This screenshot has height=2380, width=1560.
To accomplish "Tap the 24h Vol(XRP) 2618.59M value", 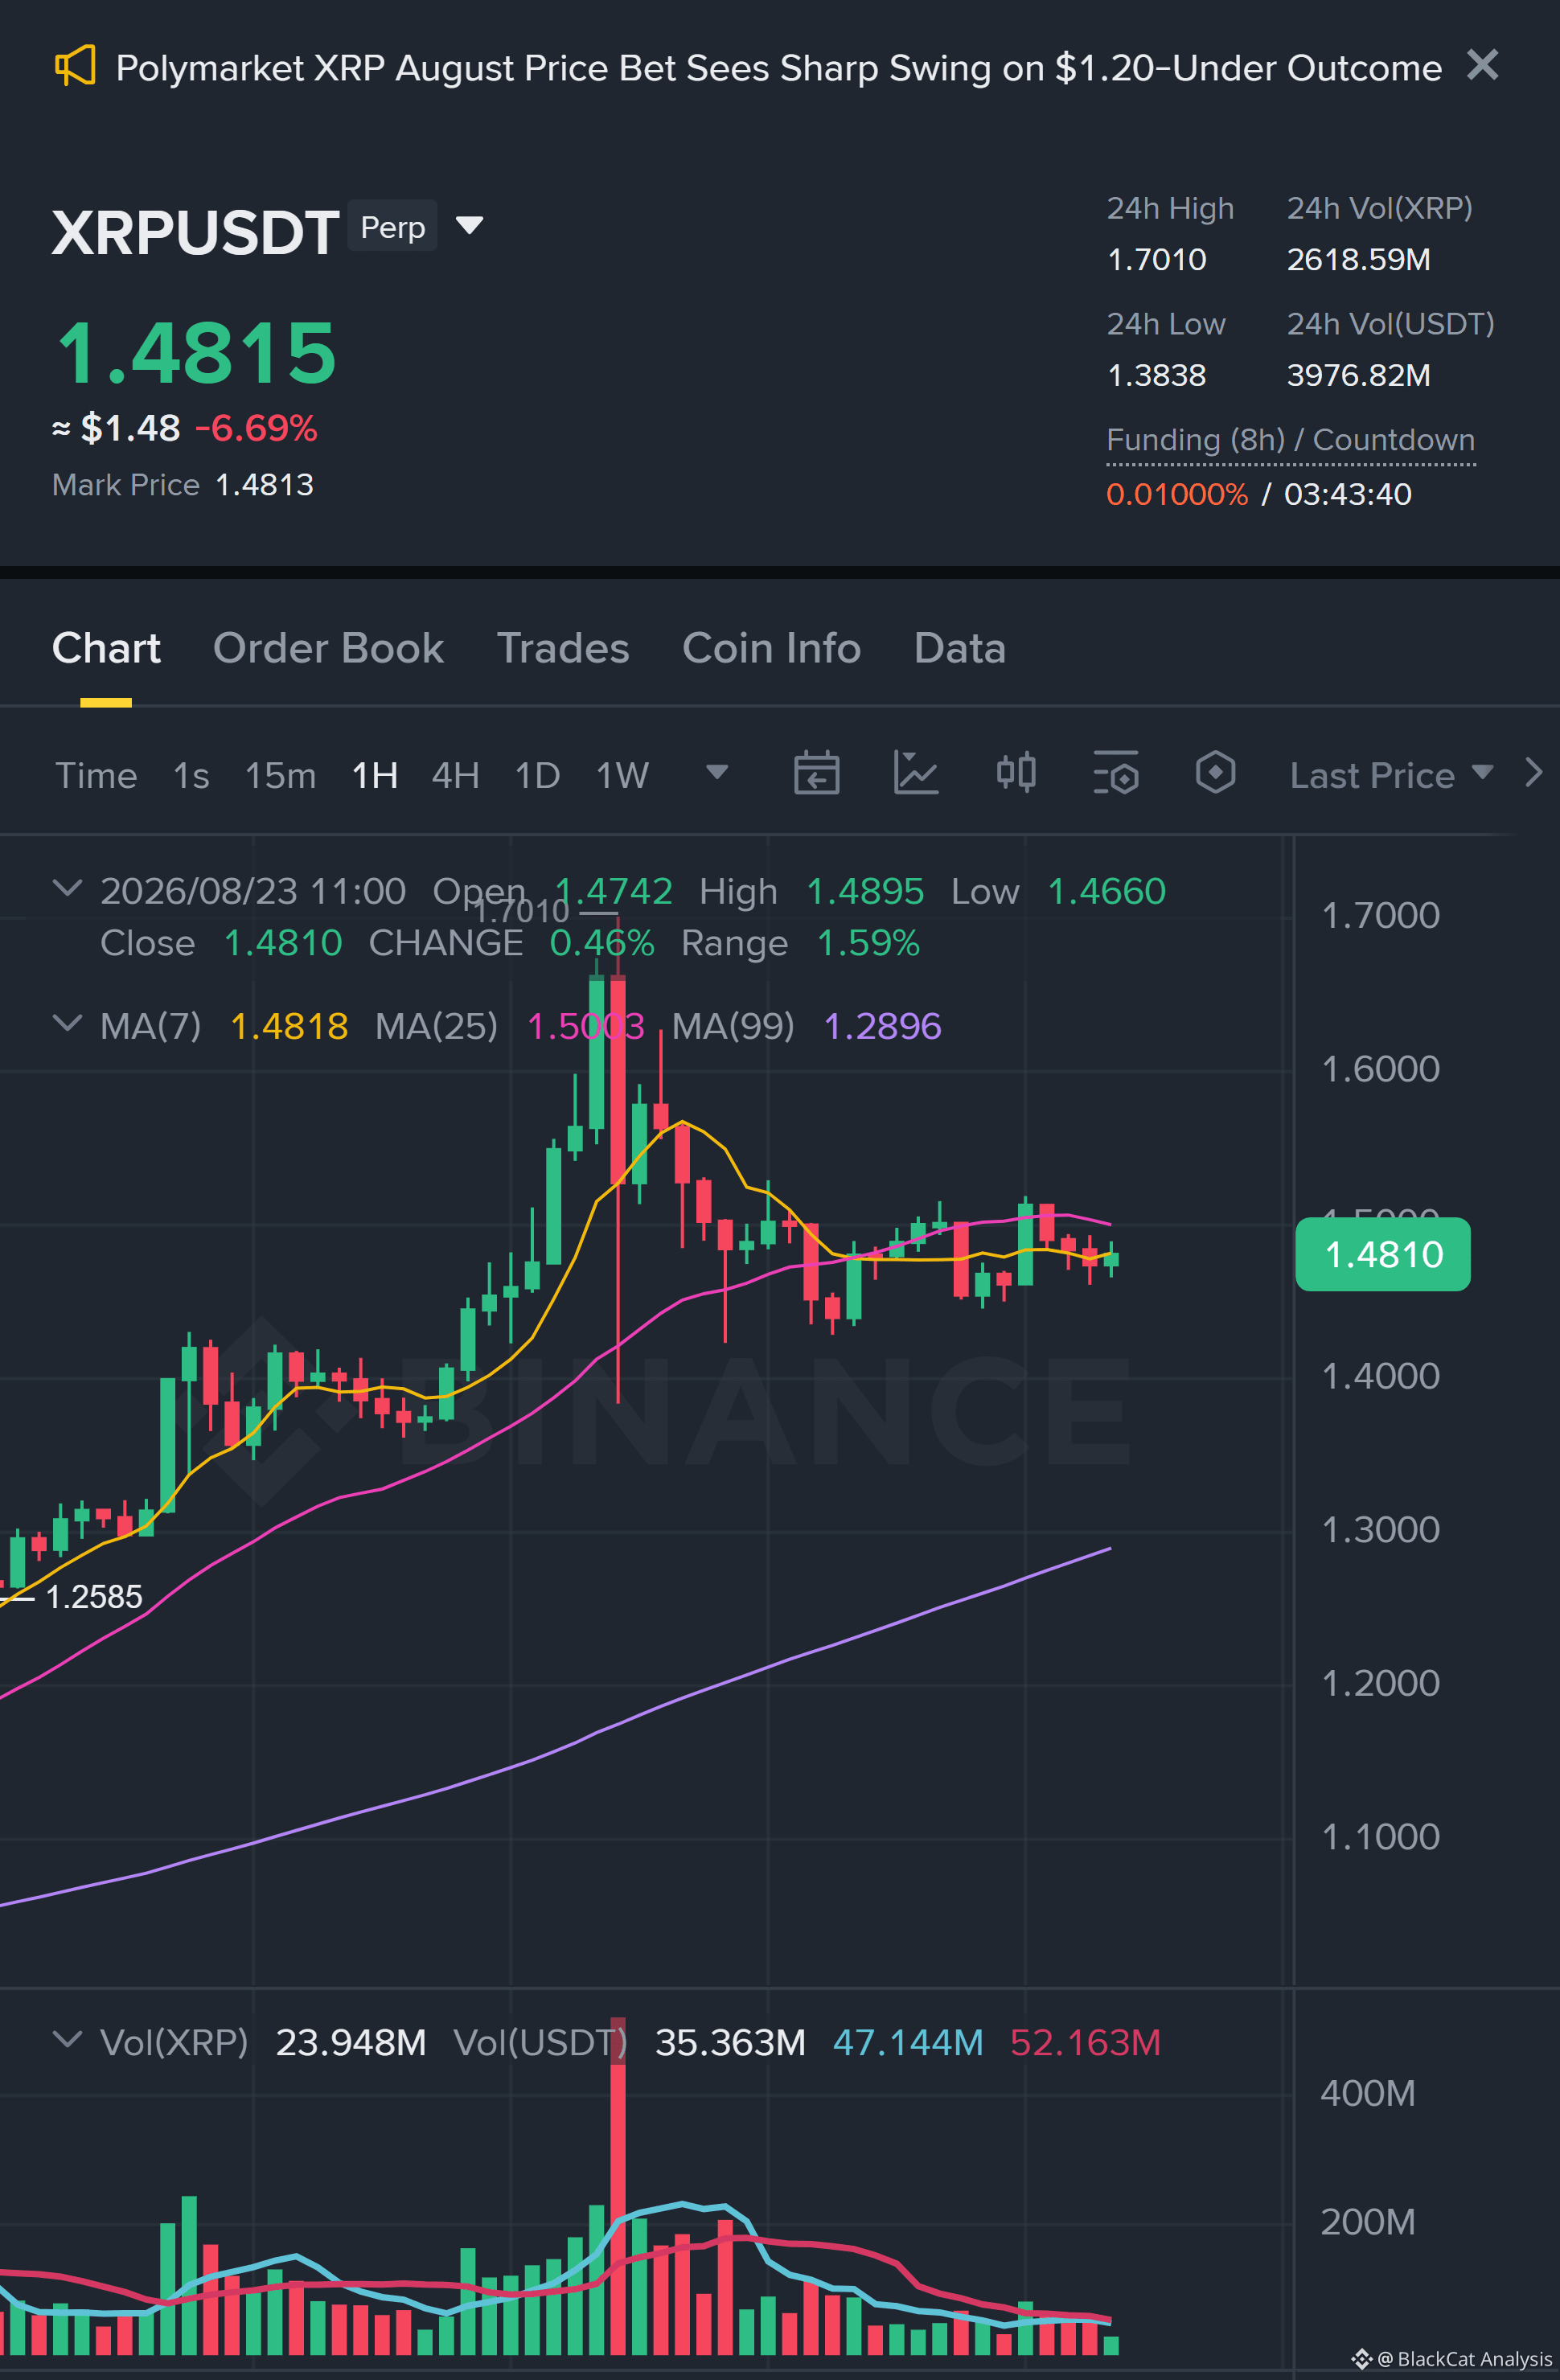I will [x=1358, y=260].
